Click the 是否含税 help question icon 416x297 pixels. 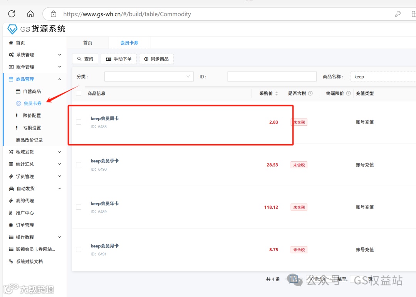coord(310,93)
